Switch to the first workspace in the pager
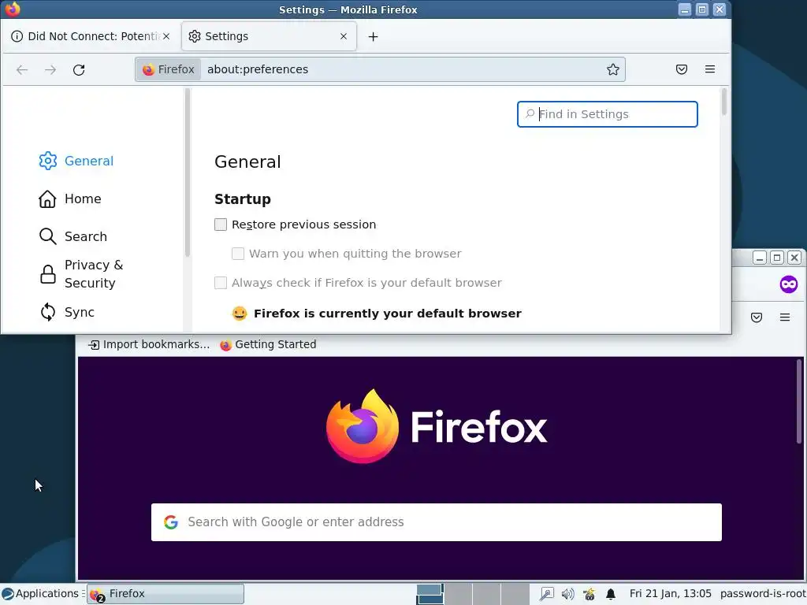Viewport: 807px width, 605px height. [x=430, y=594]
